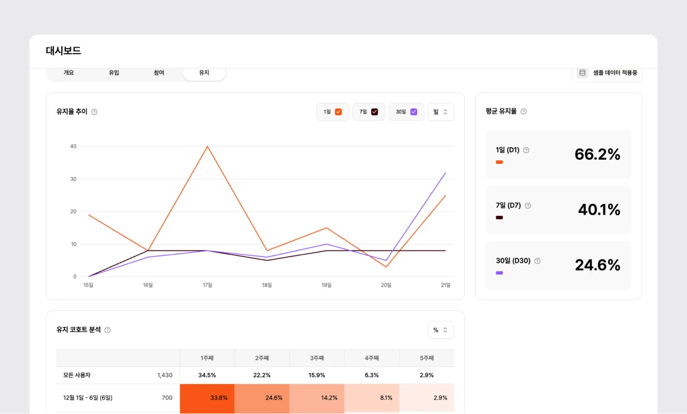Viewport: 687px width, 414px height.
Task: Click help icon next to 유지 코호트 분석
Action: tap(108, 330)
